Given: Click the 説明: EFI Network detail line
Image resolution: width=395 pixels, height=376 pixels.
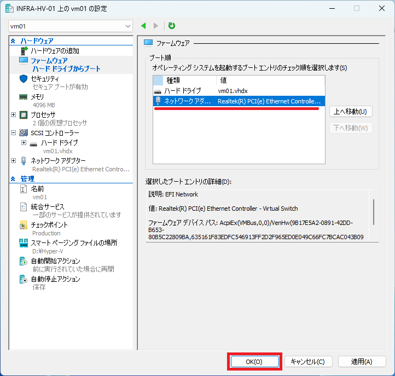Looking at the screenshot, I should (173, 194).
